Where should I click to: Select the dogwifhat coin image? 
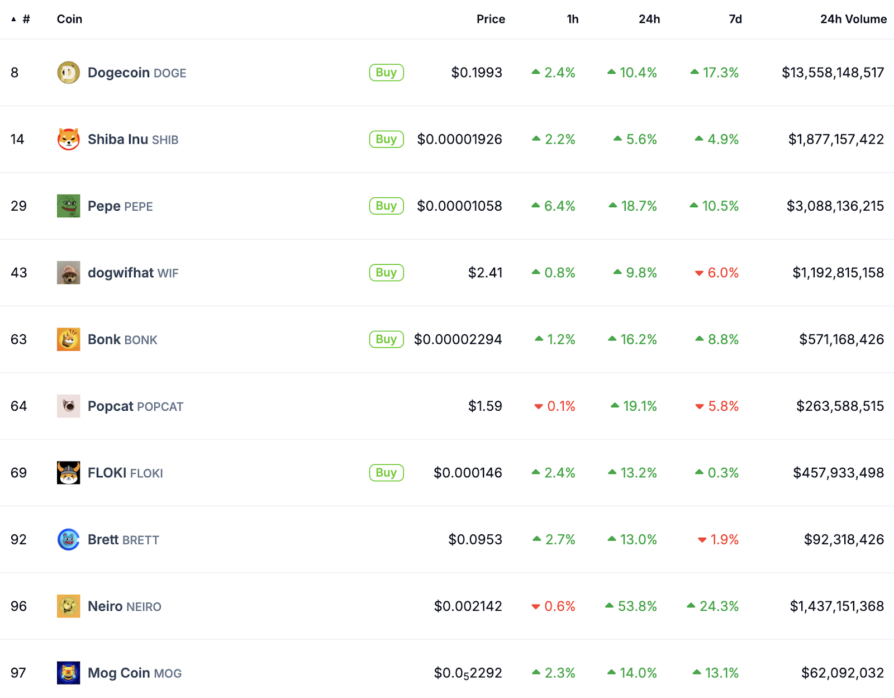(68, 273)
